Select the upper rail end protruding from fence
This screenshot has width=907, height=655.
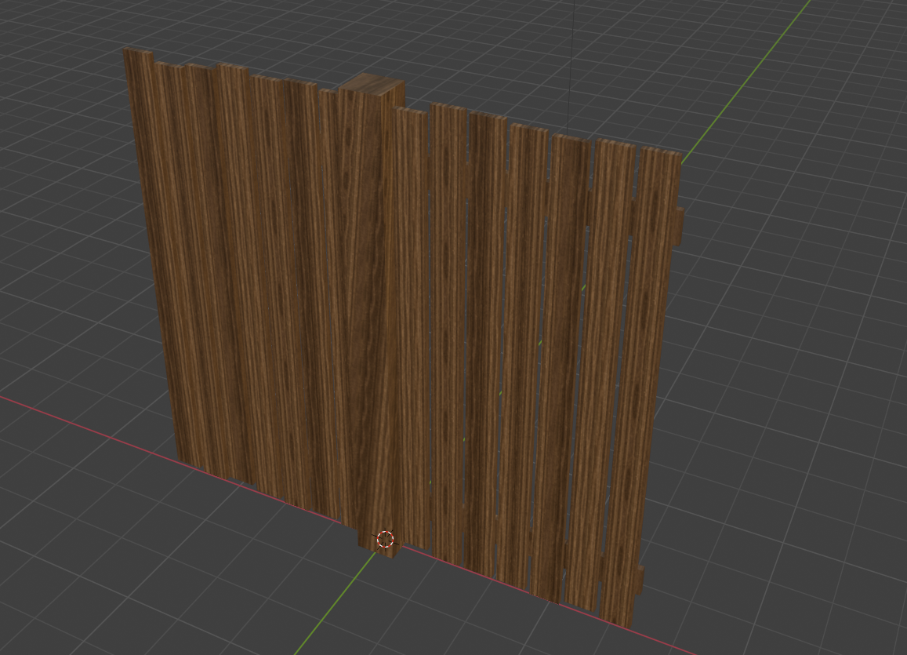click(x=677, y=226)
